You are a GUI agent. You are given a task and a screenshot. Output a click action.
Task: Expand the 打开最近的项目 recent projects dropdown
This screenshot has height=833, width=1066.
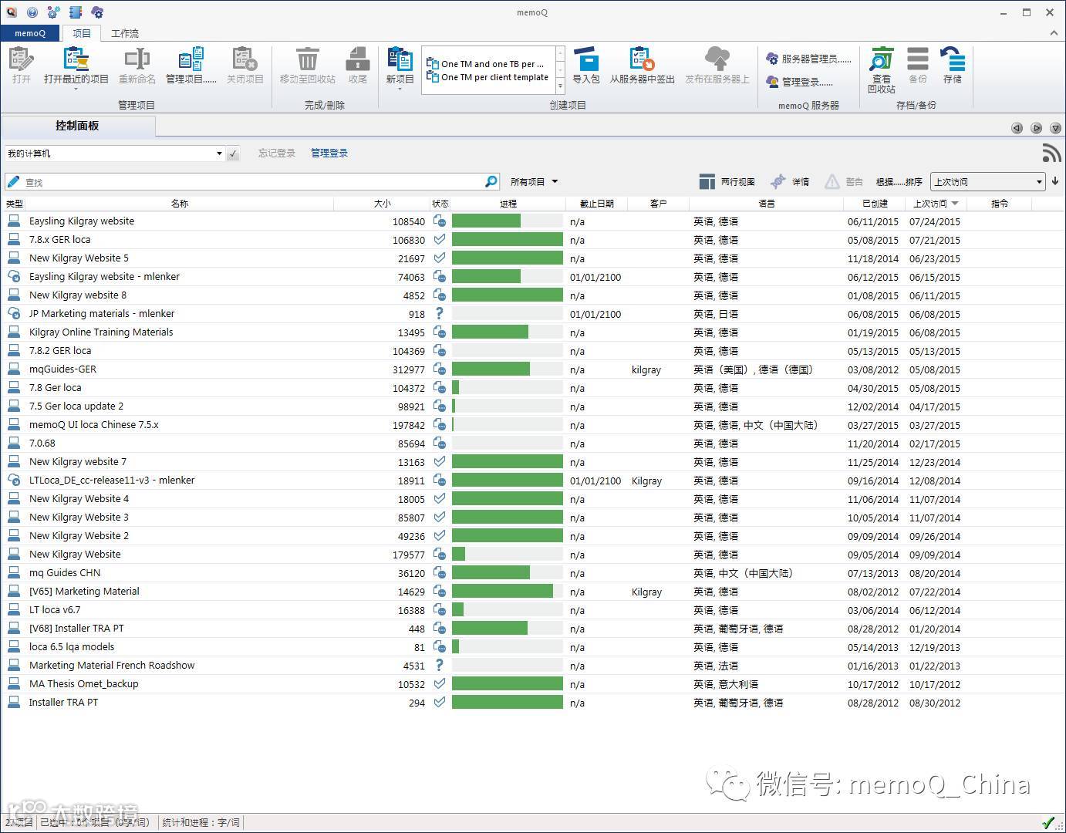click(76, 89)
